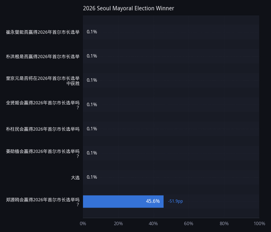Click the 朴柱民 candidate label
This screenshot has height=232, width=271.
(43, 129)
